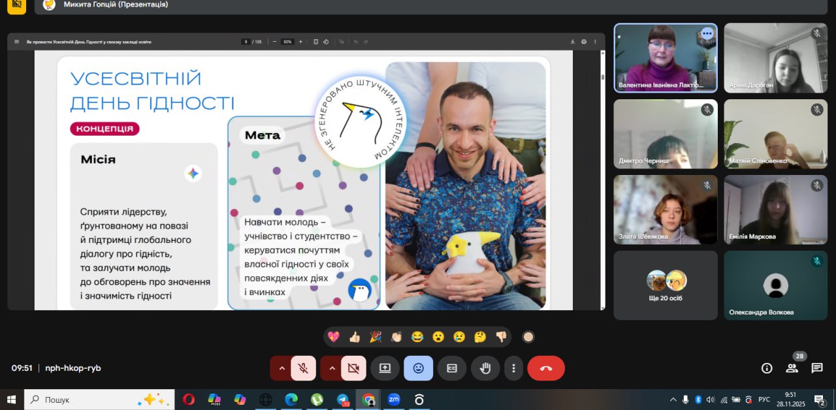Expand audio settings arrow beside microphone
Image resolution: width=836 pixels, height=410 pixels.
pyautogui.click(x=282, y=368)
